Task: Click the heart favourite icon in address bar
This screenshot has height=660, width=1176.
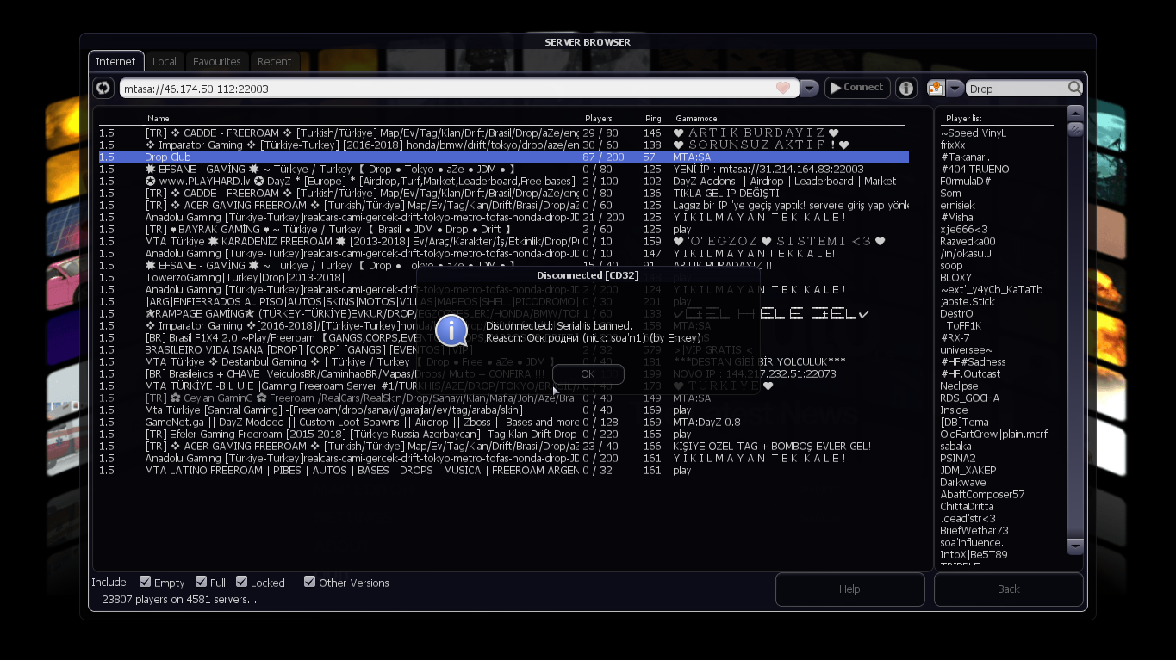Action: pos(783,88)
